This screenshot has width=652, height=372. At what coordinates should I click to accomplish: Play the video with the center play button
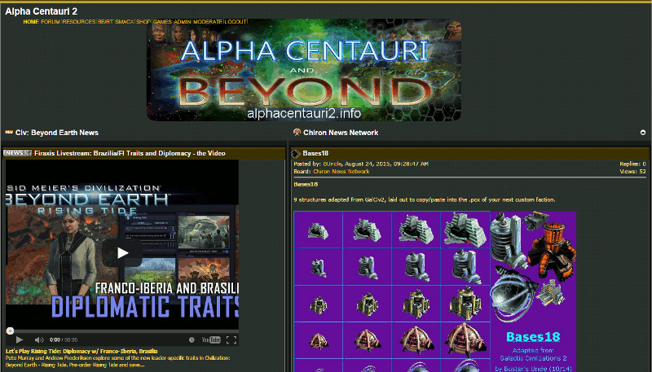click(x=122, y=252)
